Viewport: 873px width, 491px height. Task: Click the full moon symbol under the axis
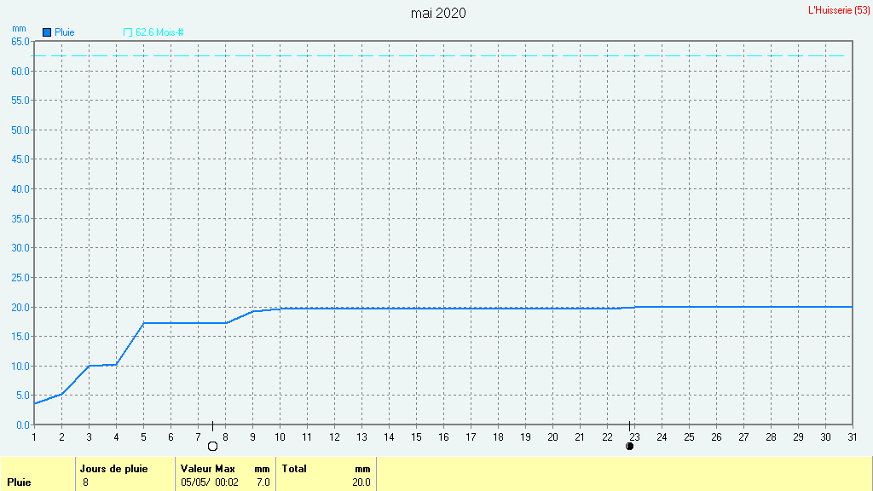pos(212,447)
